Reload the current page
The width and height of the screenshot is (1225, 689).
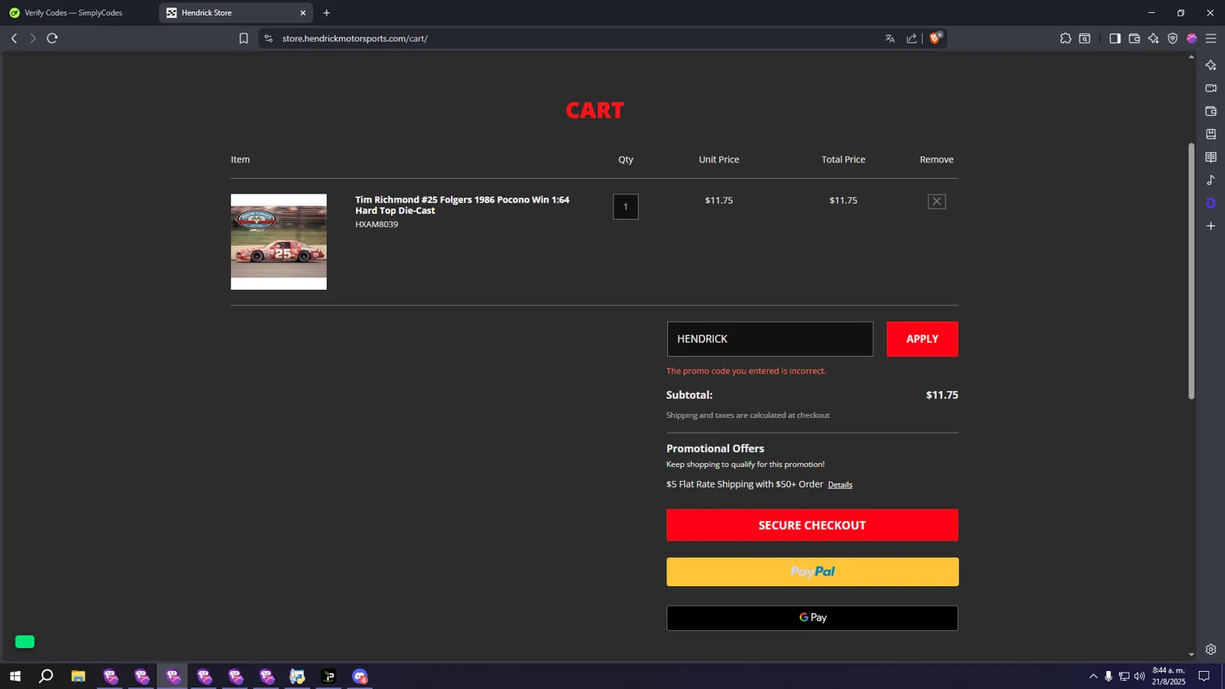click(52, 38)
